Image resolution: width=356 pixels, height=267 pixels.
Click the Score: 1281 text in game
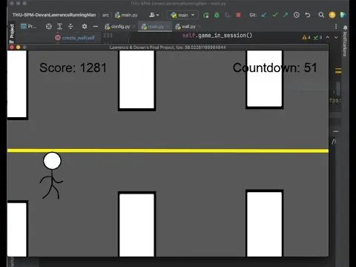[73, 67]
